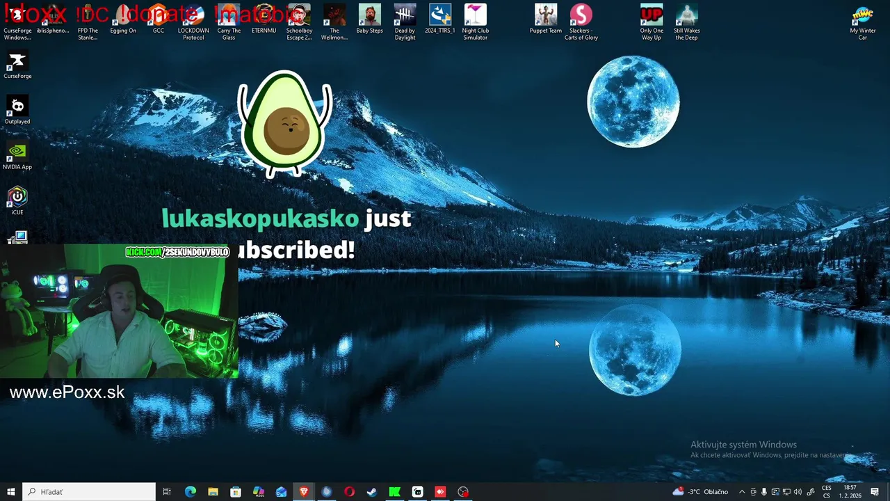Switch keyboard language CES CS
This screenshot has width=890, height=501.
[x=827, y=492]
